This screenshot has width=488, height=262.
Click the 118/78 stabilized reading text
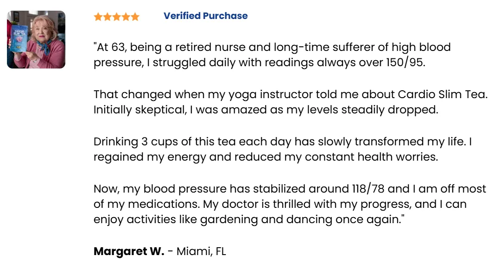[x=368, y=189]
